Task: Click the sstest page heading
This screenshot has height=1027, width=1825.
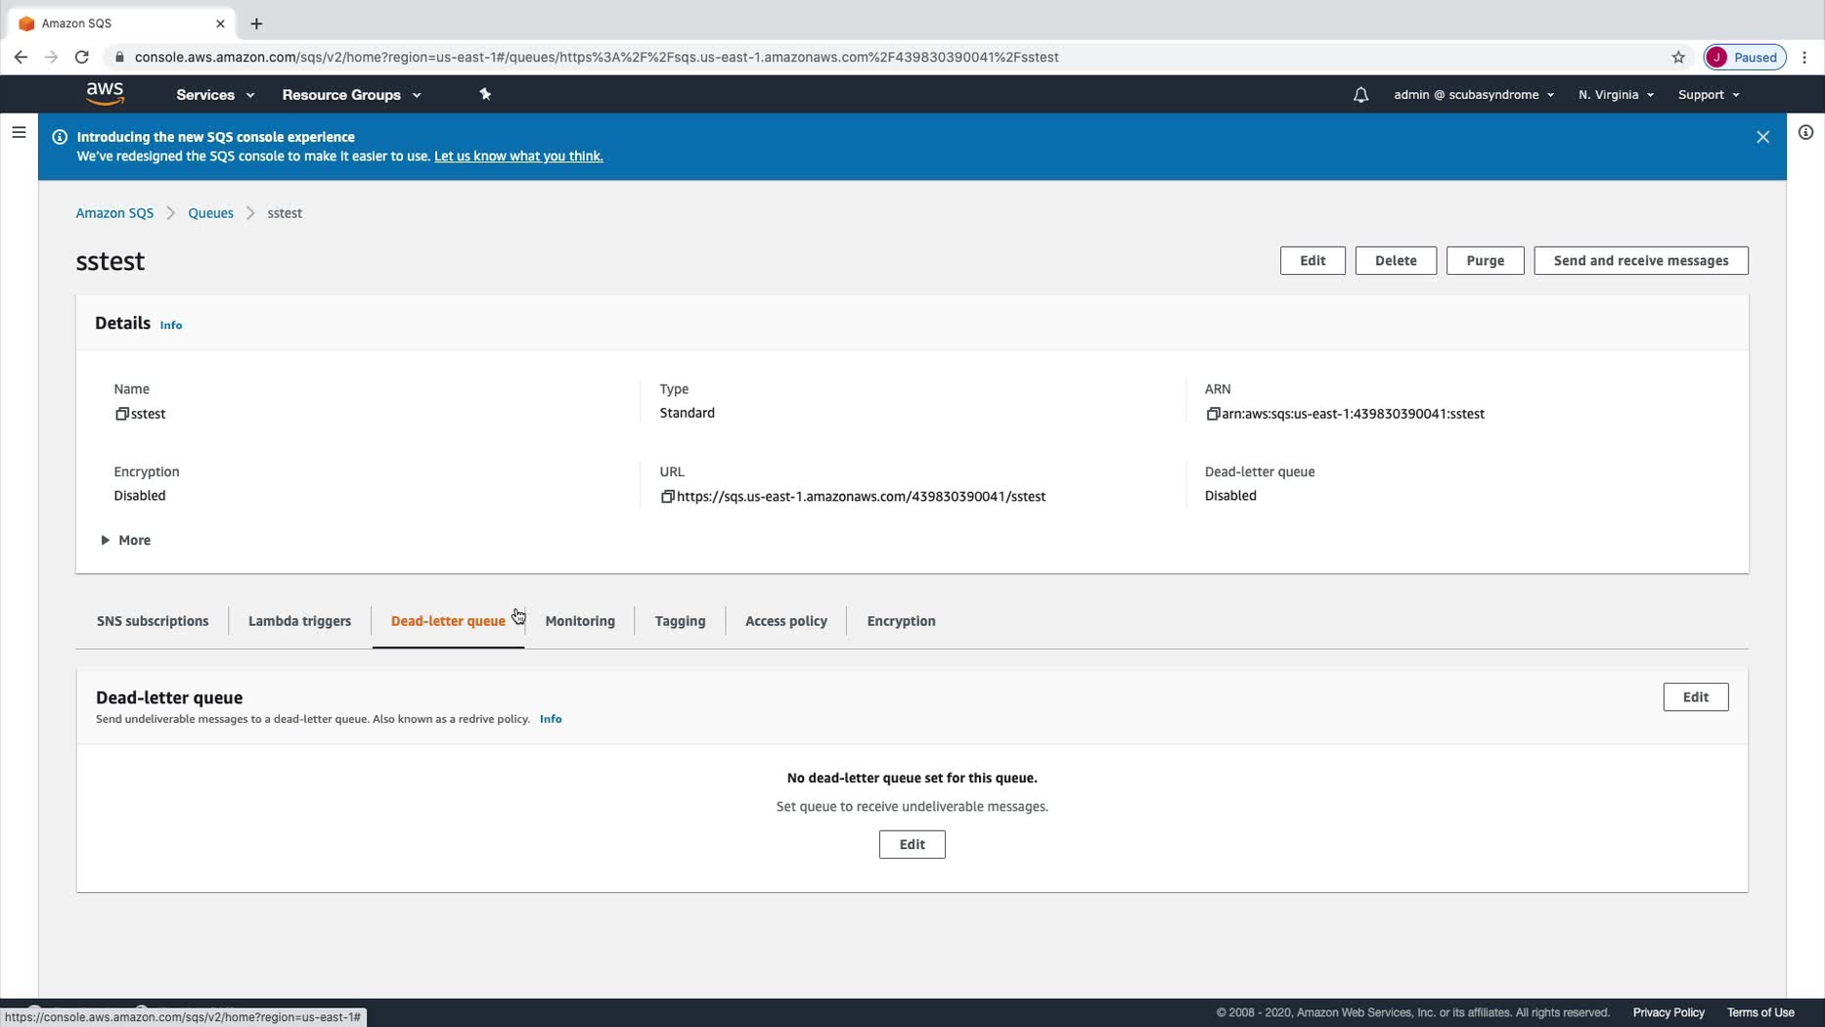Action: point(111,261)
